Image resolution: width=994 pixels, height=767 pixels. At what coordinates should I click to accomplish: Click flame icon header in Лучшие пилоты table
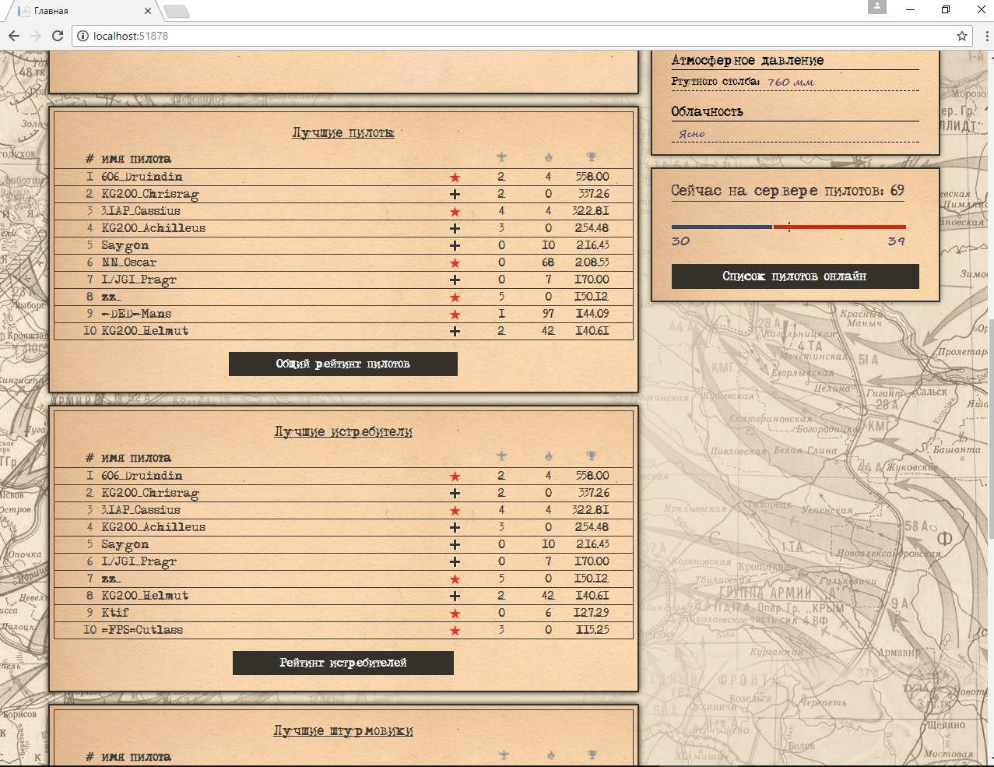548,157
